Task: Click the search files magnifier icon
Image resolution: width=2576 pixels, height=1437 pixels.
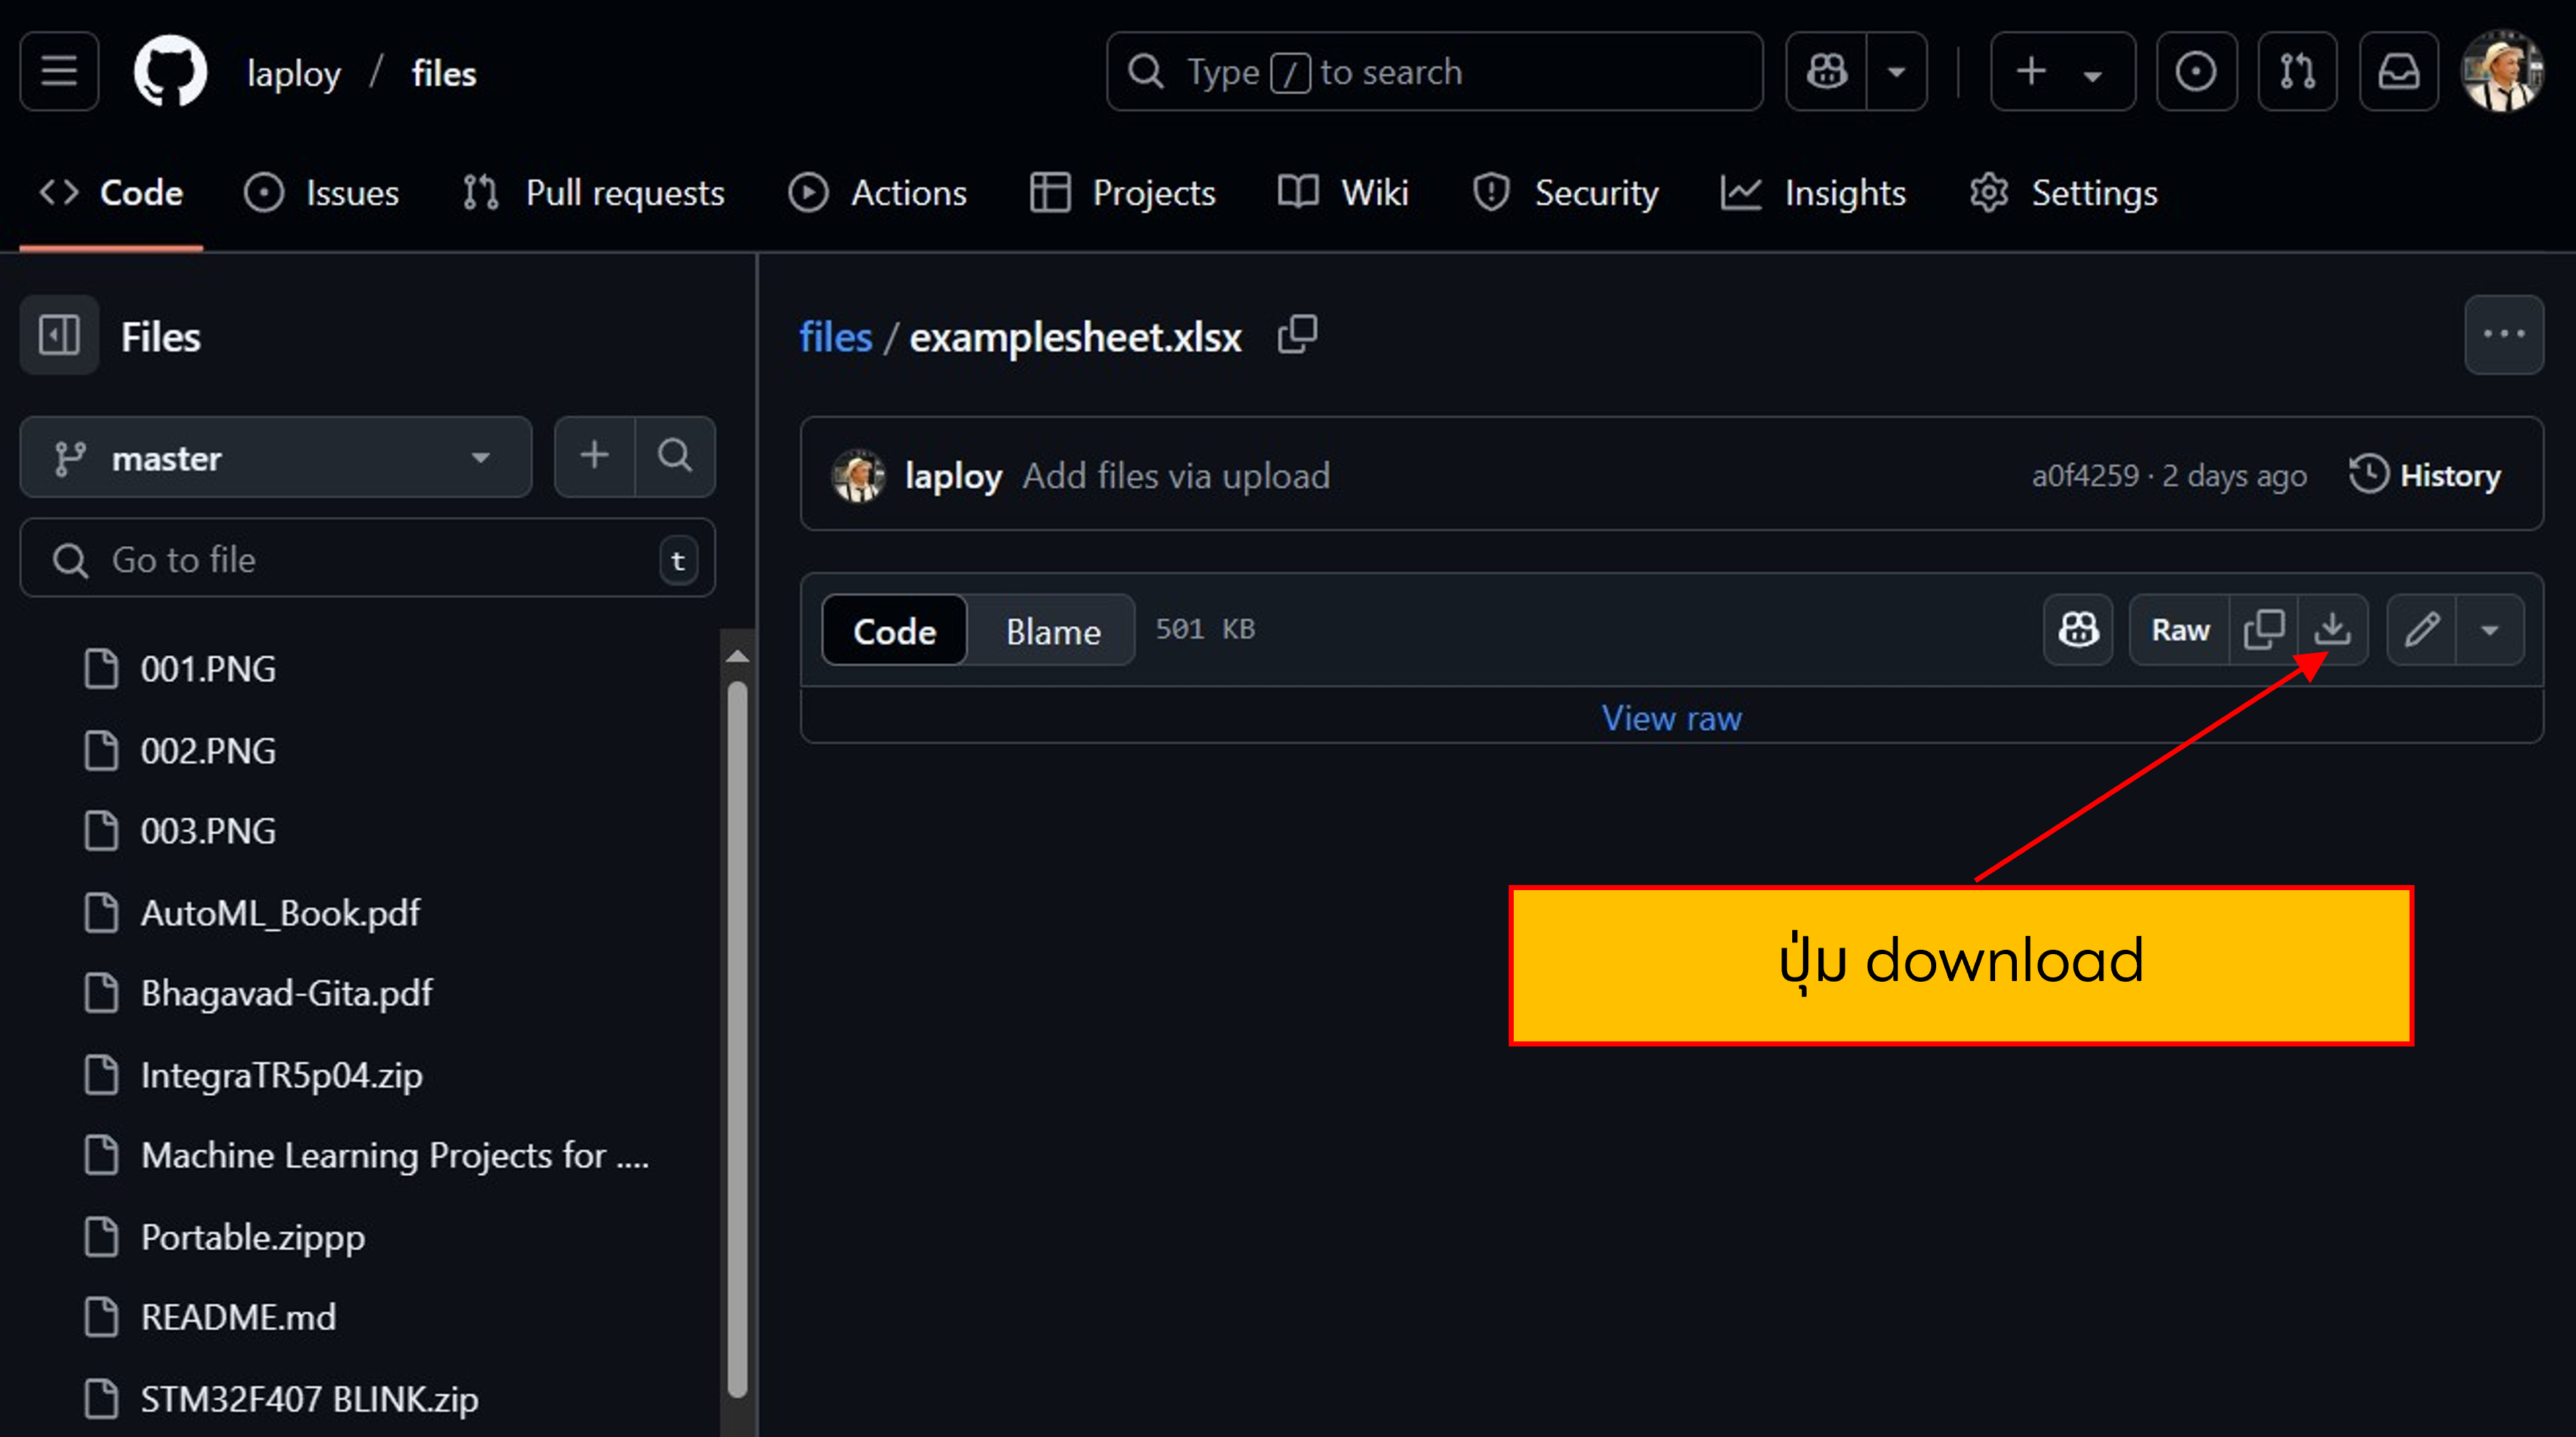Action: 675,456
